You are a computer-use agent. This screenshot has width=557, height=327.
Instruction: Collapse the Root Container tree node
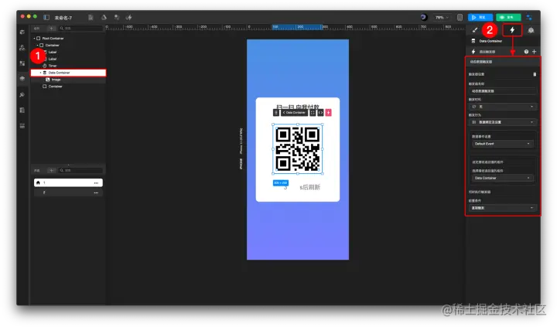[35, 39]
